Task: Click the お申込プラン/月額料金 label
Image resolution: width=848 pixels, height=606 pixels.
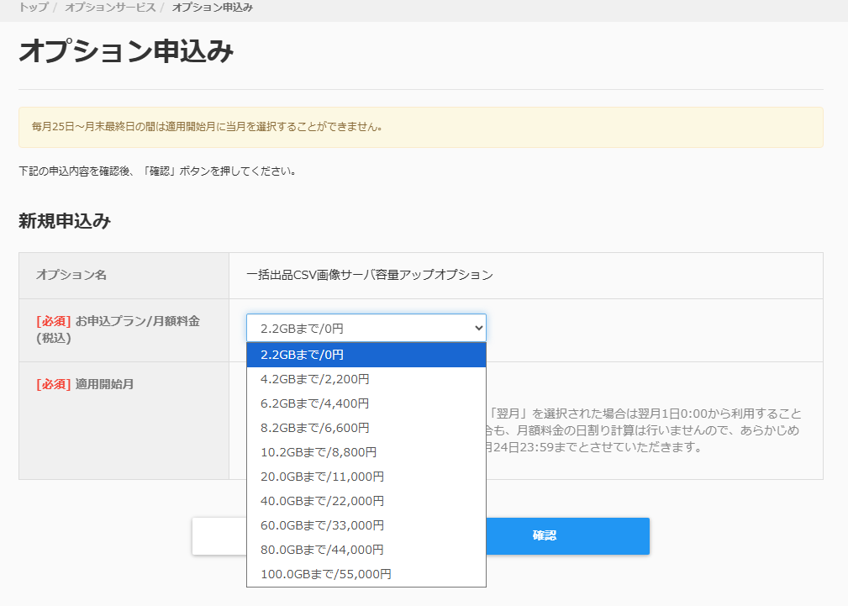Action: 118,329
